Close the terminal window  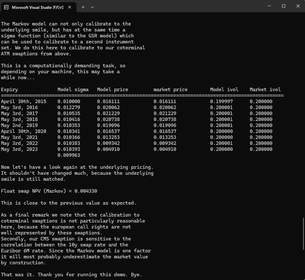(298, 6)
